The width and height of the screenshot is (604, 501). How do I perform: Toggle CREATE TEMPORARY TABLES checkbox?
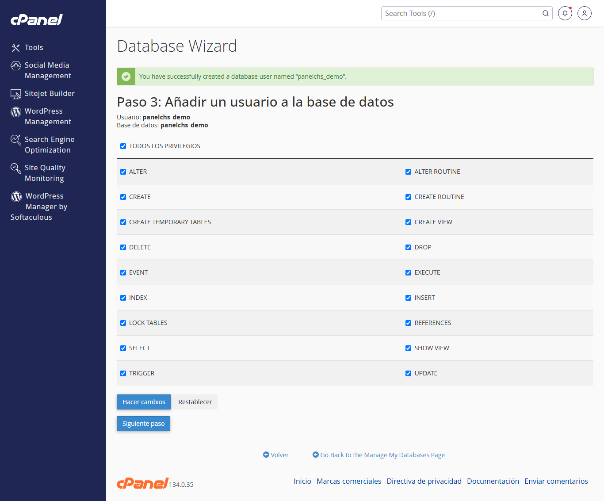click(x=123, y=222)
